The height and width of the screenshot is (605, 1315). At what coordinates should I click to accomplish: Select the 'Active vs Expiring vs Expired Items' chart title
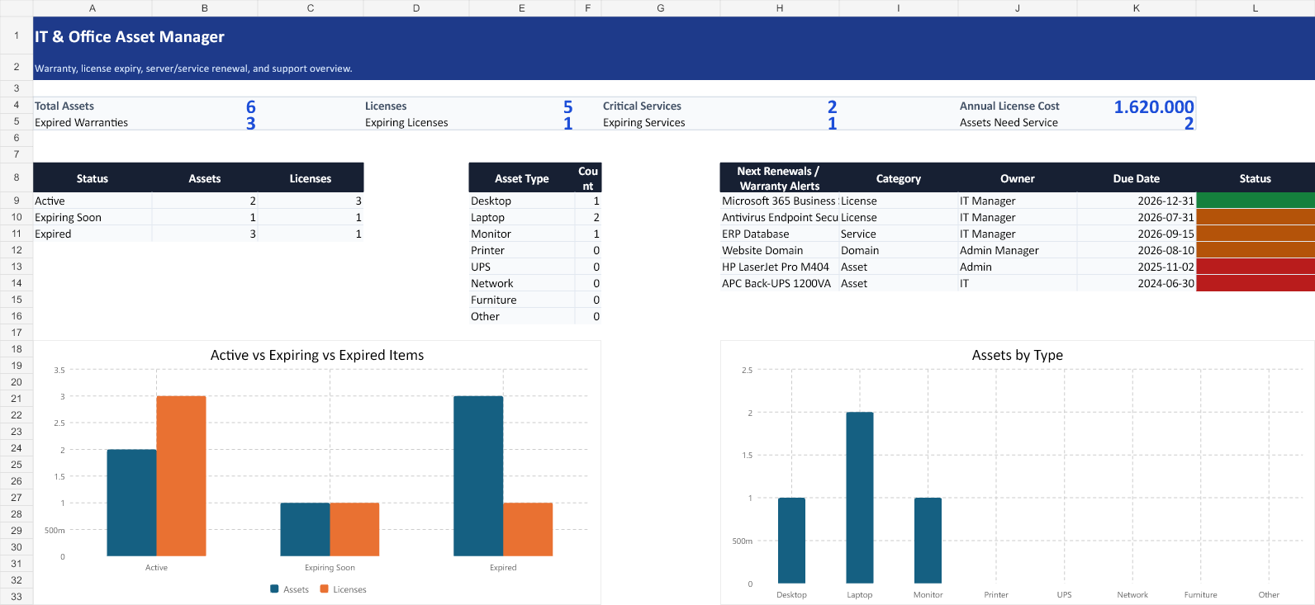tap(317, 355)
